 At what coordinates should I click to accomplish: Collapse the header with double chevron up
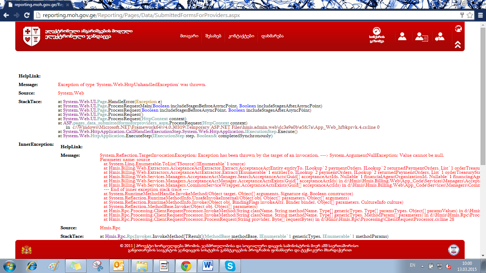coord(458,44)
